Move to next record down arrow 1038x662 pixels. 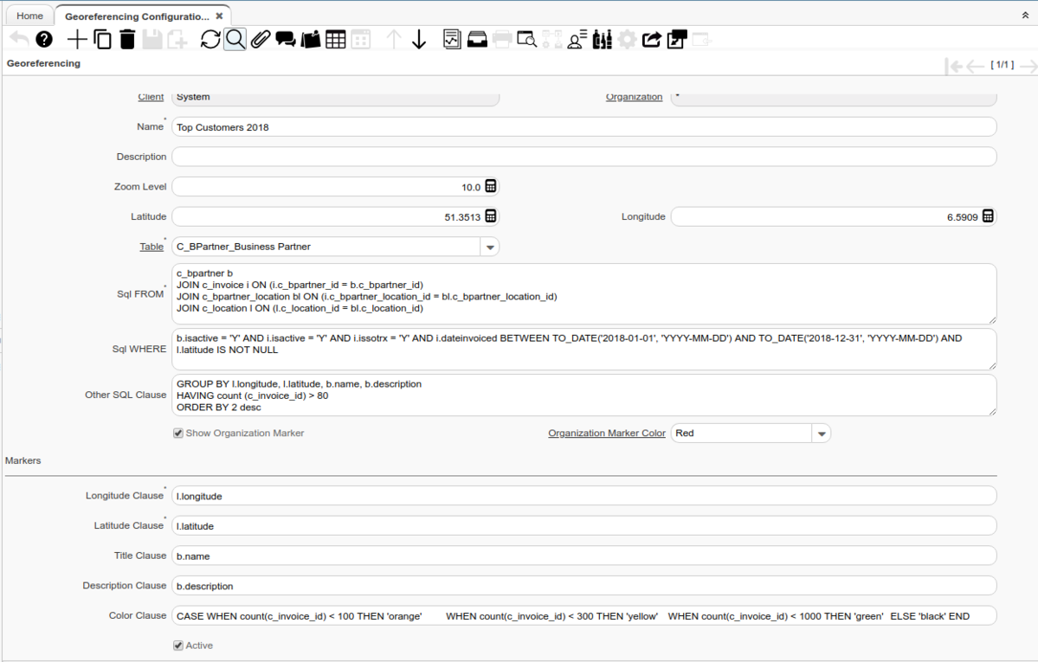419,39
